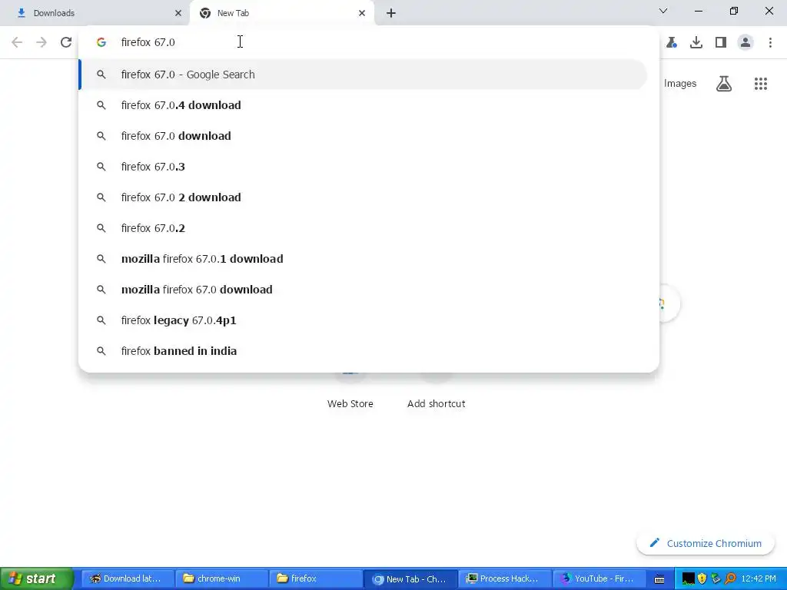
Task: Open a new tab with plus button
Action: (391, 13)
